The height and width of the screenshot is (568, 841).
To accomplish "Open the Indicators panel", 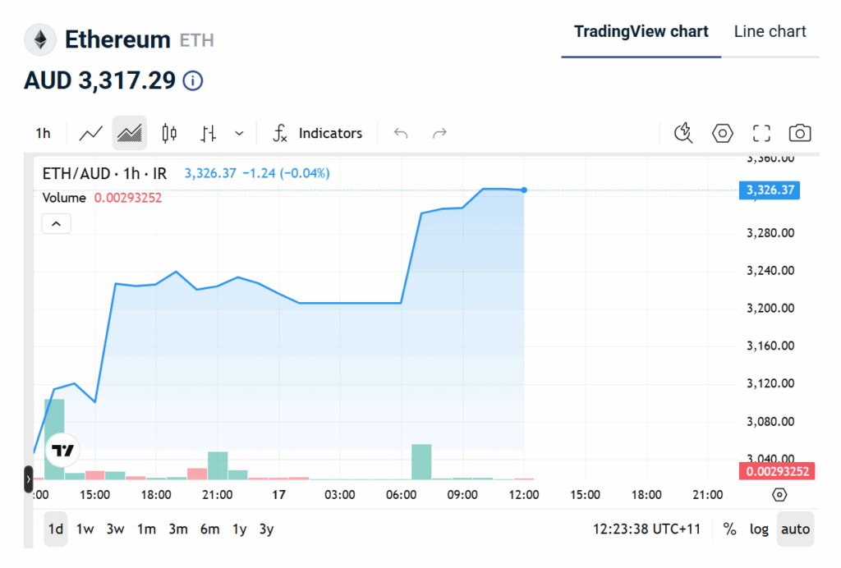I will (320, 132).
